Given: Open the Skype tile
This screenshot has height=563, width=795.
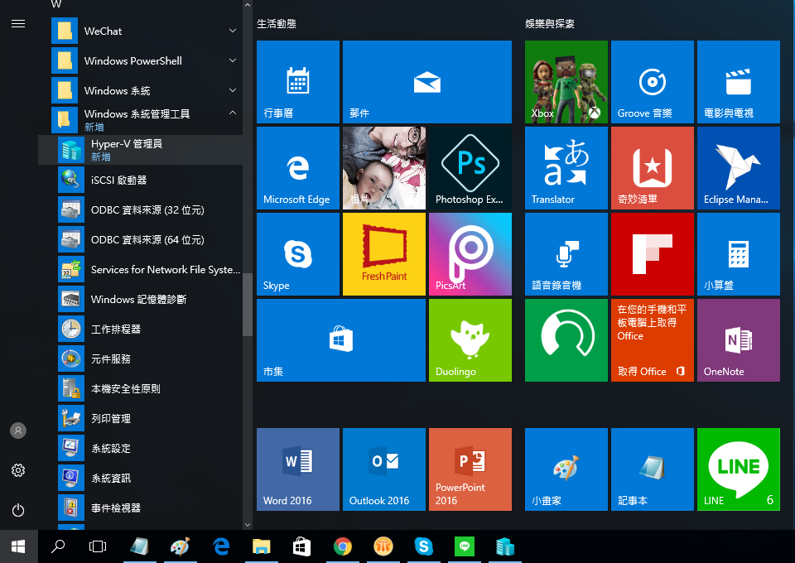Looking at the screenshot, I should [297, 254].
